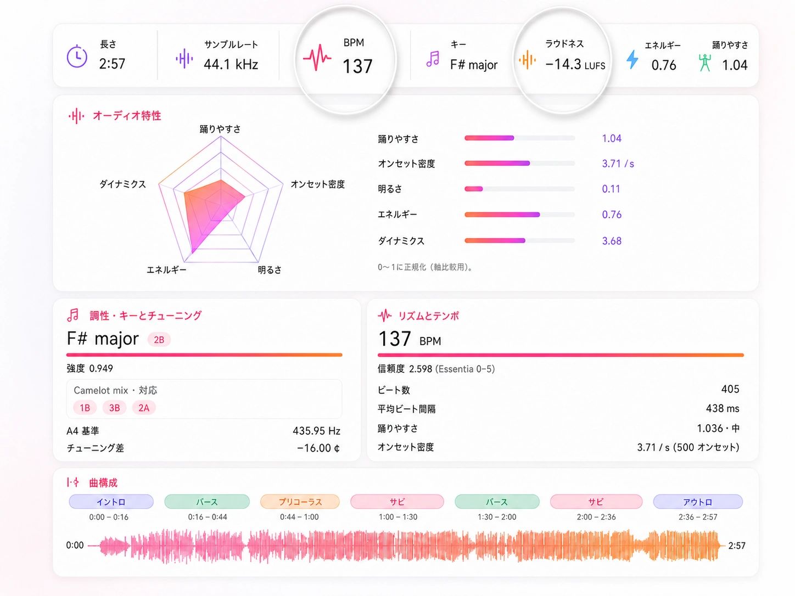Click the 0.11 brightness value

(611, 189)
